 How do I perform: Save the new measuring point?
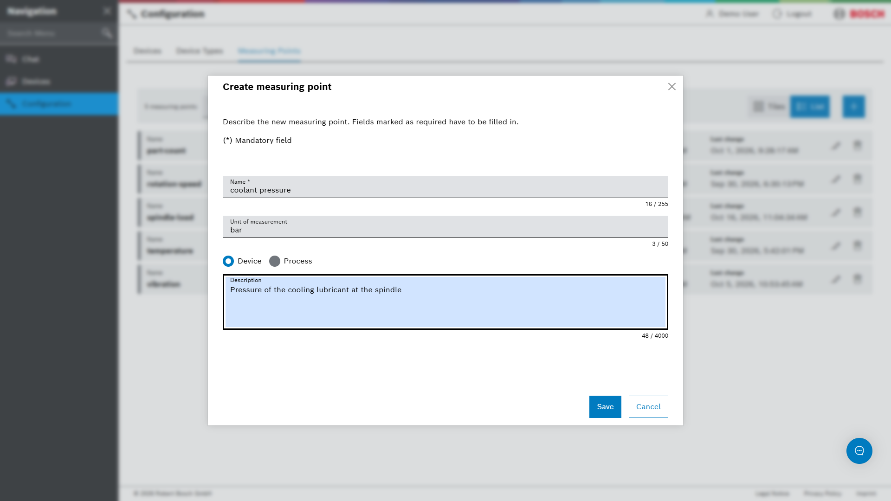[605, 407]
